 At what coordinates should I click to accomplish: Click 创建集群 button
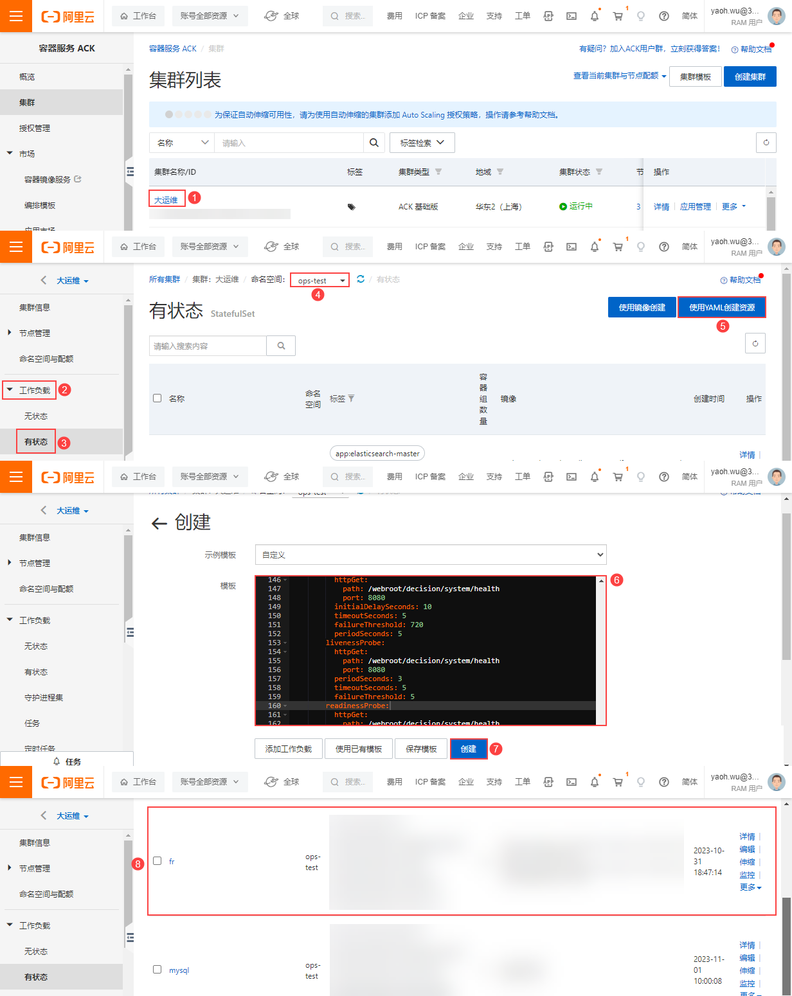tap(750, 76)
